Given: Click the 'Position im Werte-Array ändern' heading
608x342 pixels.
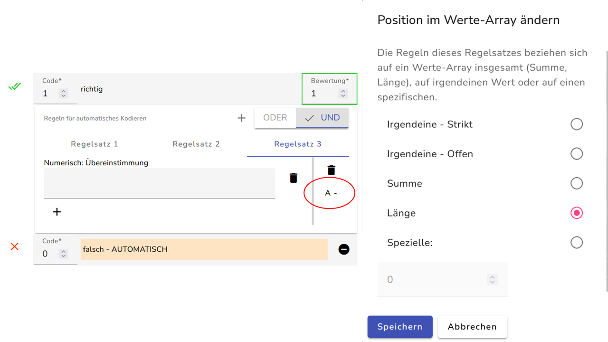Looking at the screenshot, I should (468, 20).
